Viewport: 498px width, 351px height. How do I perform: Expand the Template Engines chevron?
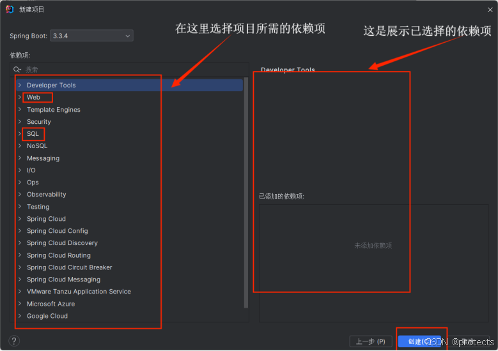tap(20, 109)
